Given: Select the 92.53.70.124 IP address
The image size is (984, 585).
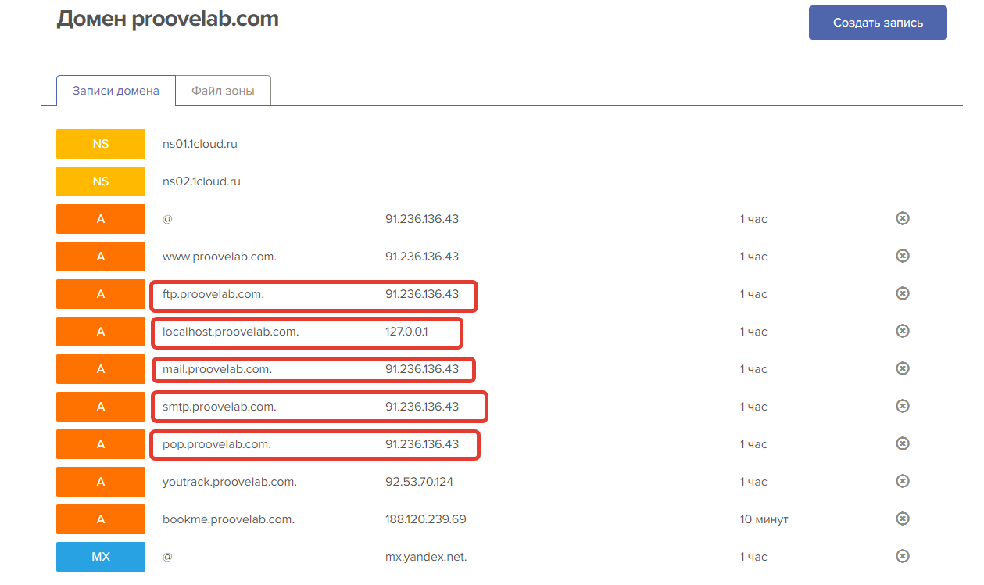Looking at the screenshot, I should pyautogui.click(x=419, y=482).
